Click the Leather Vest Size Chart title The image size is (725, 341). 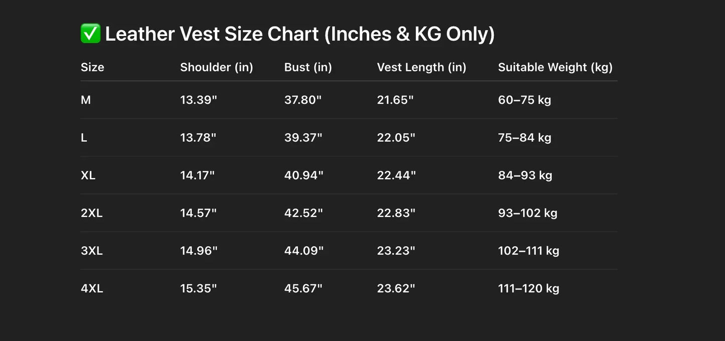pyautogui.click(x=300, y=34)
